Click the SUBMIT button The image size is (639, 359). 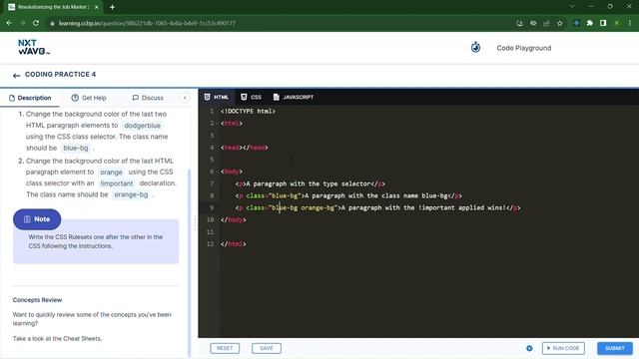coord(615,348)
